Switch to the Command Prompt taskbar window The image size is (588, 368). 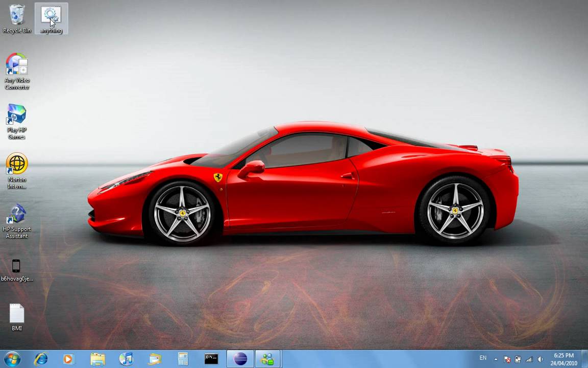pos(211,359)
